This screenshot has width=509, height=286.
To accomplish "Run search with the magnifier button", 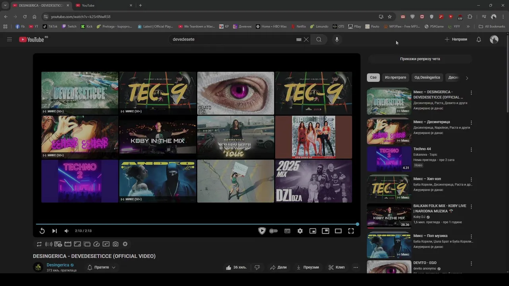I will click(319, 39).
